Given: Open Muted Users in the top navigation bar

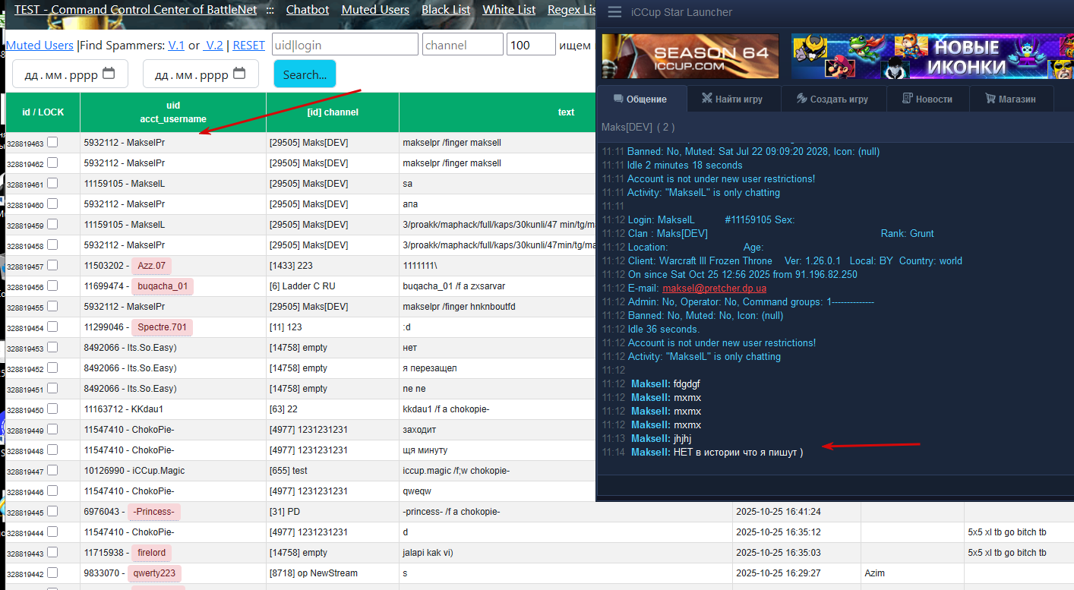Looking at the screenshot, I should (x=375, y=10).
